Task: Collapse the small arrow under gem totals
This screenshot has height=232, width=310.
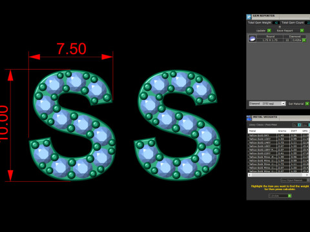Action: point(280,27)
